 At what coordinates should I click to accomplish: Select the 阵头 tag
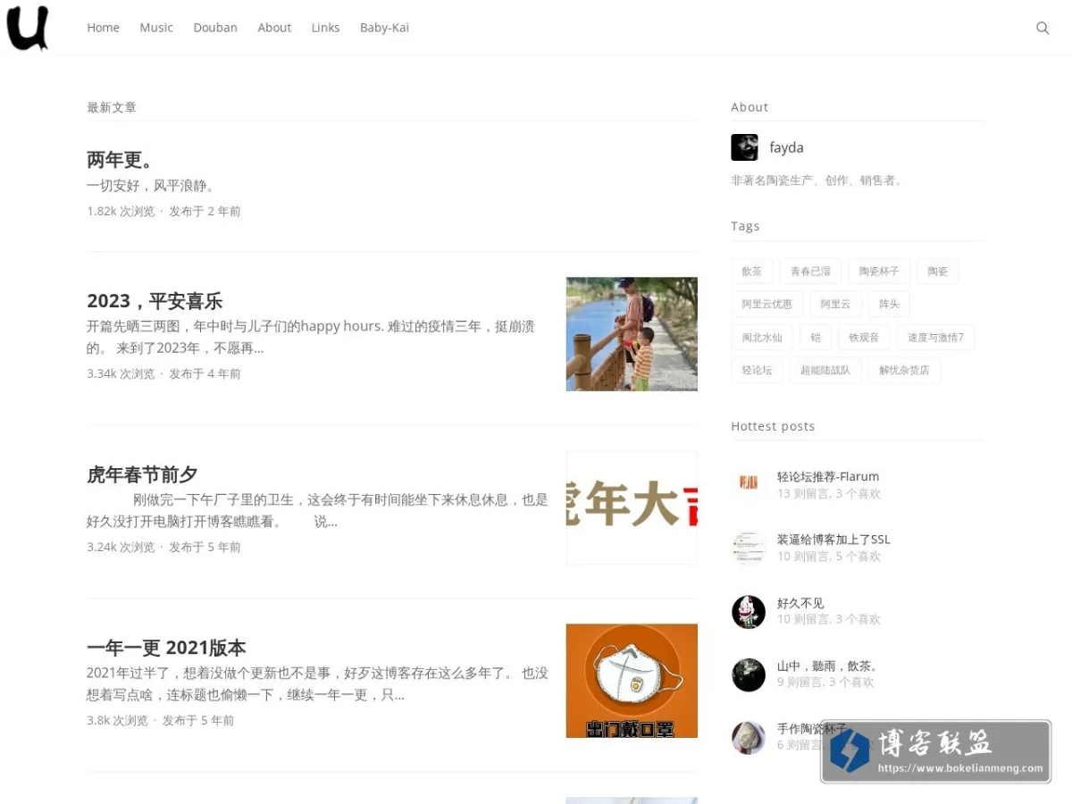tap(889, 304)
